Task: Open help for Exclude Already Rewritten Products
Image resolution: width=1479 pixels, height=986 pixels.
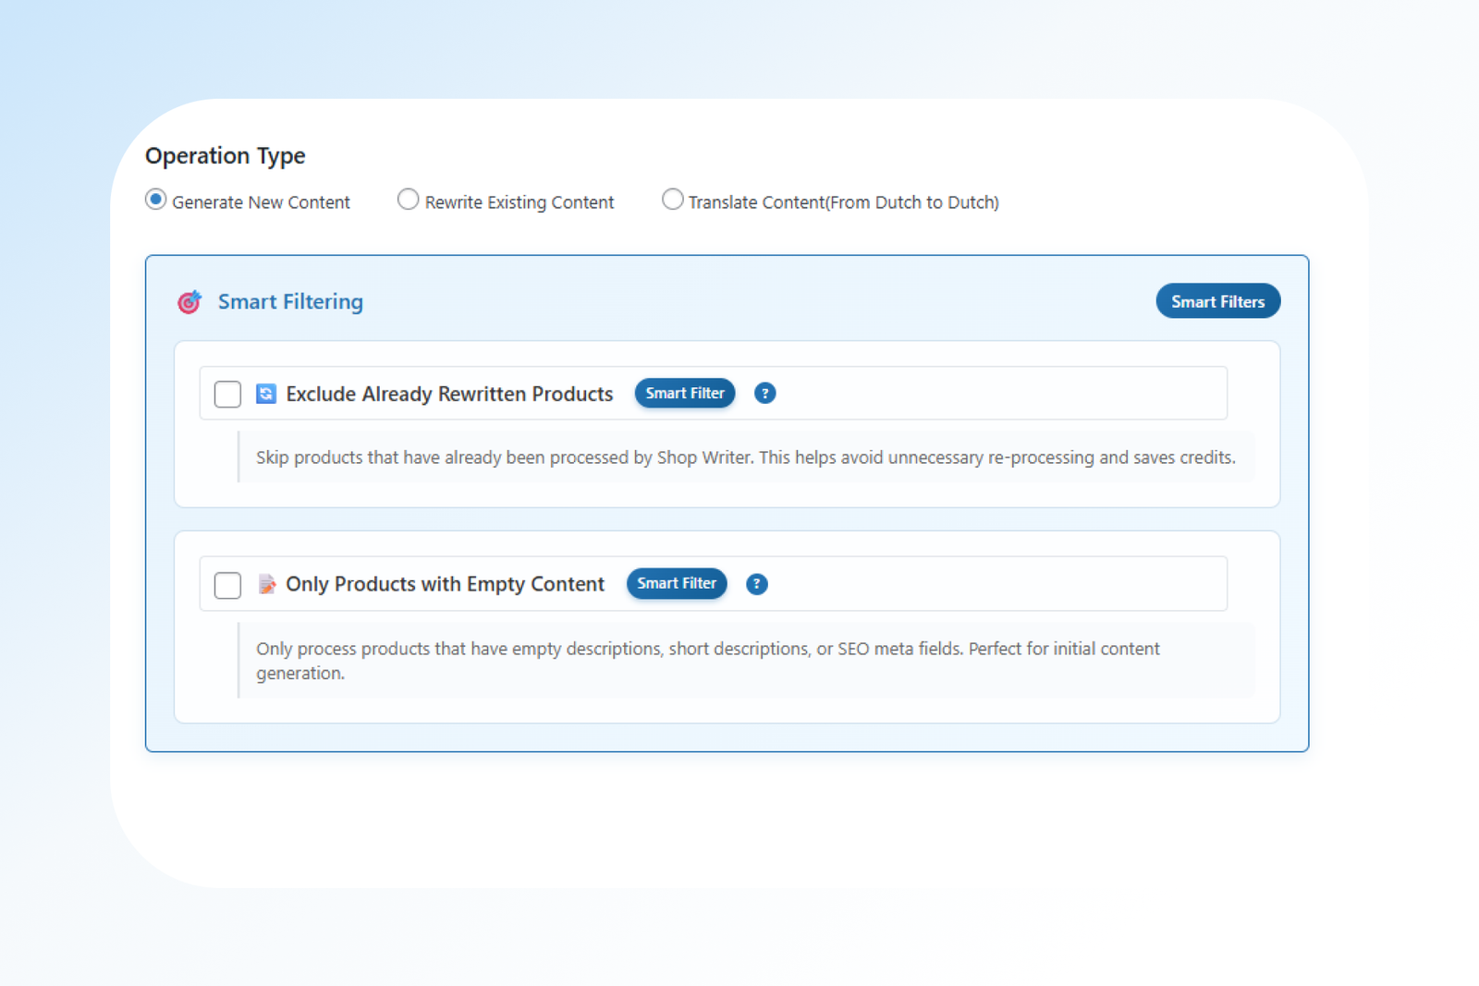Action: coord(764,394)
